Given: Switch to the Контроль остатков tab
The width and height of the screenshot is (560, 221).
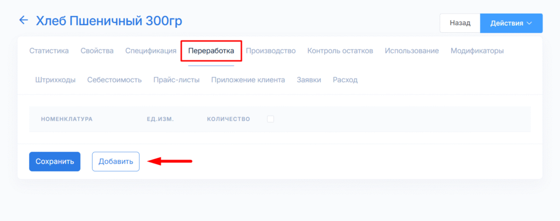Looking at the screenshot, I should (x=340, y=51).
